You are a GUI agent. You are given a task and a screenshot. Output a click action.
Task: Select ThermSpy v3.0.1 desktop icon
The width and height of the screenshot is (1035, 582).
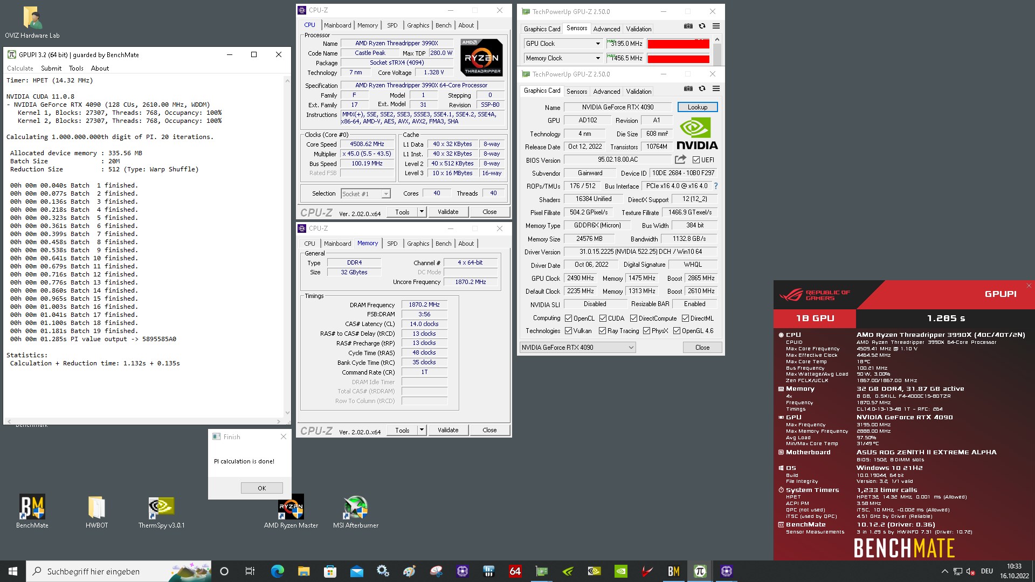(161, 511)
